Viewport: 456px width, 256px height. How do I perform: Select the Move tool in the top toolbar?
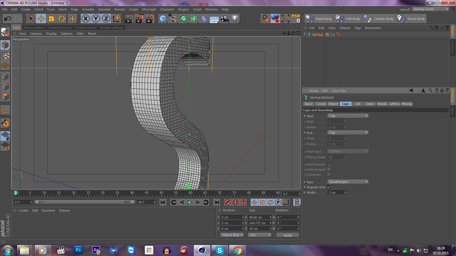click(41, 19)
